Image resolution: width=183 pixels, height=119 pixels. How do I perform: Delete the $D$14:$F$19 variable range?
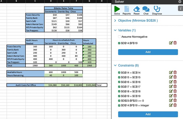pyautogui.click(x=175, y=43)
